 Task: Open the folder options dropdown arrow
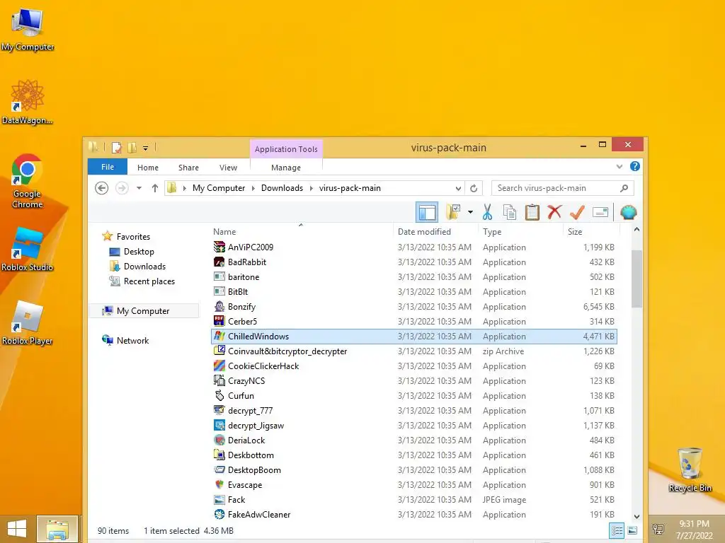click(x=470, y=212)
